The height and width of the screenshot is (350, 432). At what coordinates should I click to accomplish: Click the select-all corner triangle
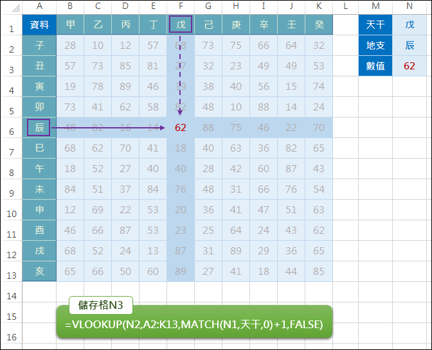[x=15, y=8]
